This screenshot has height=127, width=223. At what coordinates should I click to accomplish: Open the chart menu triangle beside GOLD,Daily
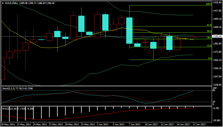click(3, 3)
